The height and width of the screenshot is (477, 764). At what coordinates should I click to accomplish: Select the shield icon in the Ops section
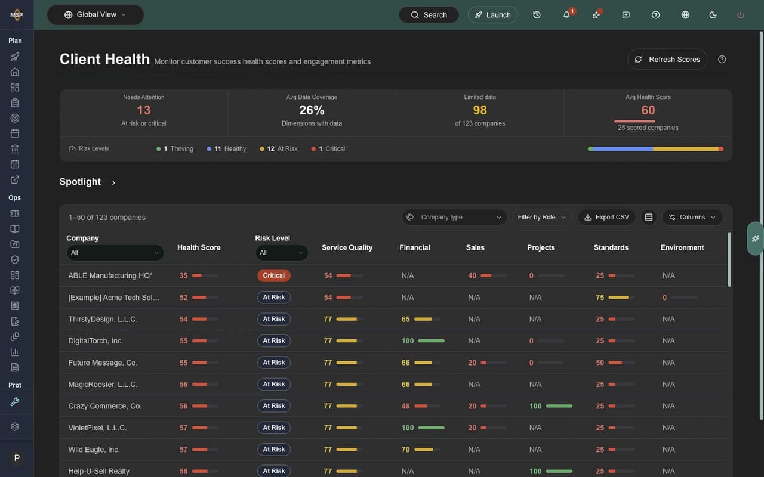[15, 259]
